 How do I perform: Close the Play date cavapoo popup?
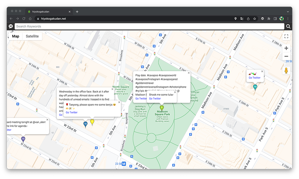189,73
